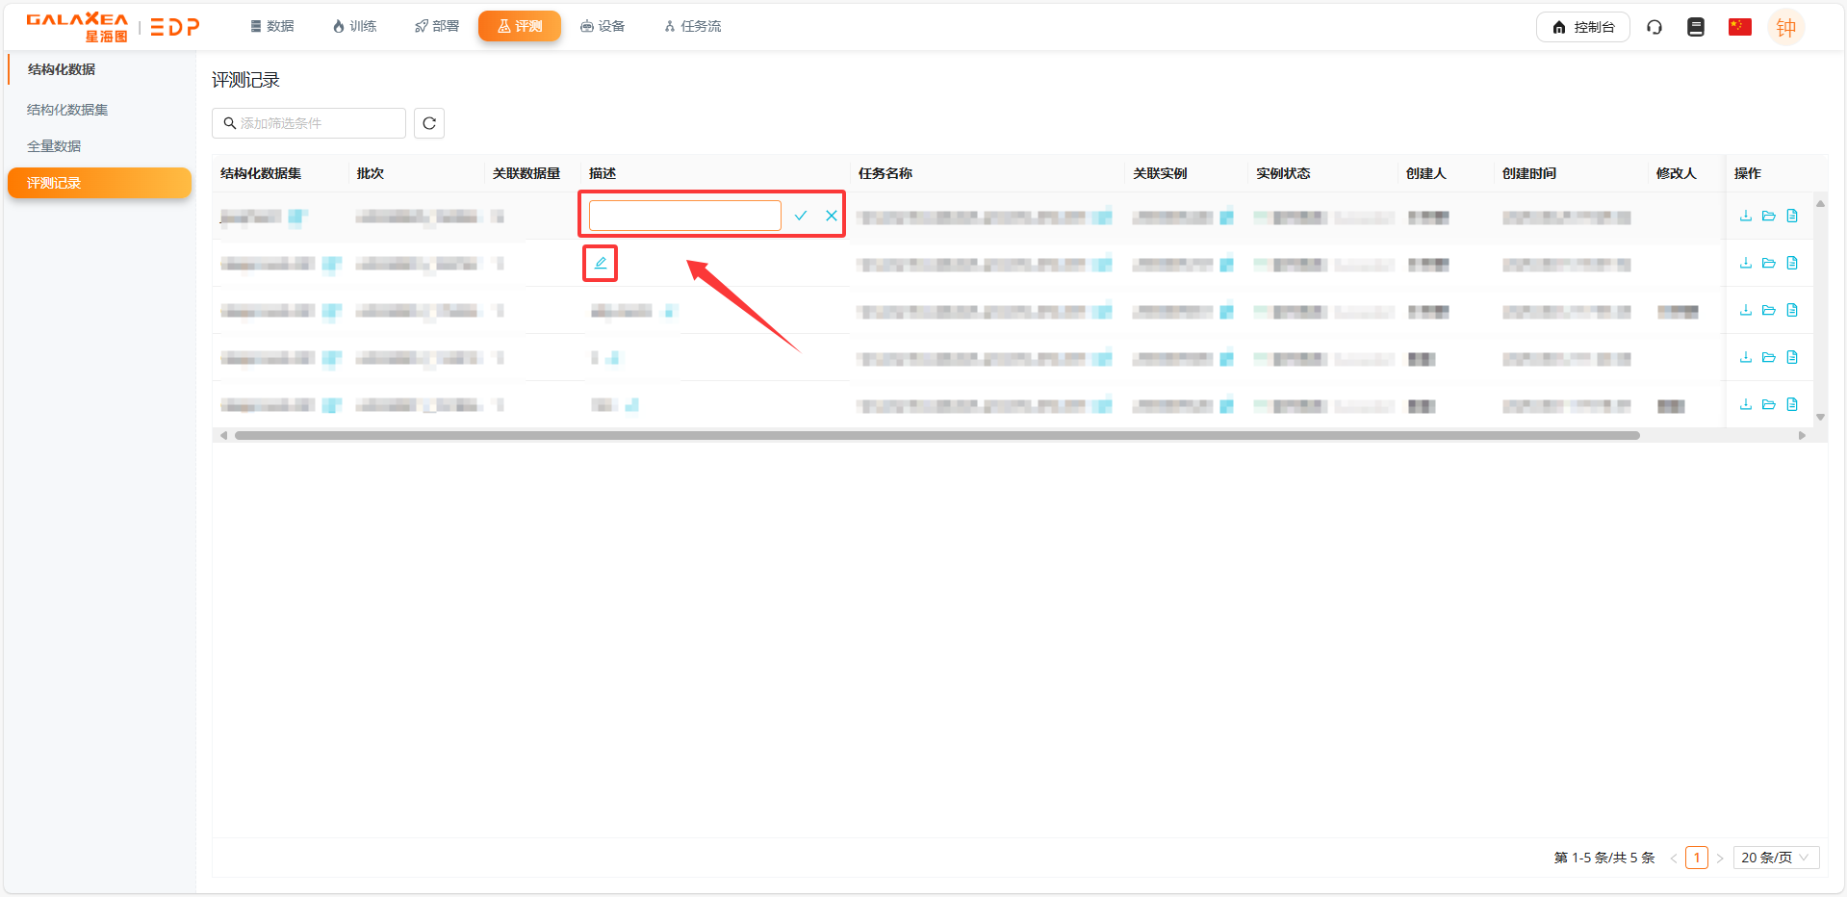Open the 训练 top navigation tab
This screenshot has height=897, width=1847.
(x=354, y=26)
